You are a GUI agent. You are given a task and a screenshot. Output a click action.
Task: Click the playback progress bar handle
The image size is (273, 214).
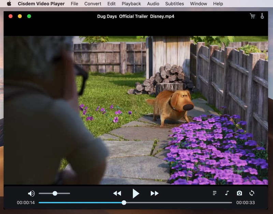click(x=124, y=202)
